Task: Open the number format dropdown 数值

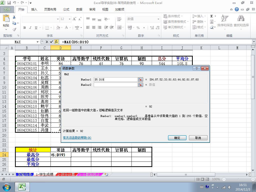Action: click(x=158, y=19)
